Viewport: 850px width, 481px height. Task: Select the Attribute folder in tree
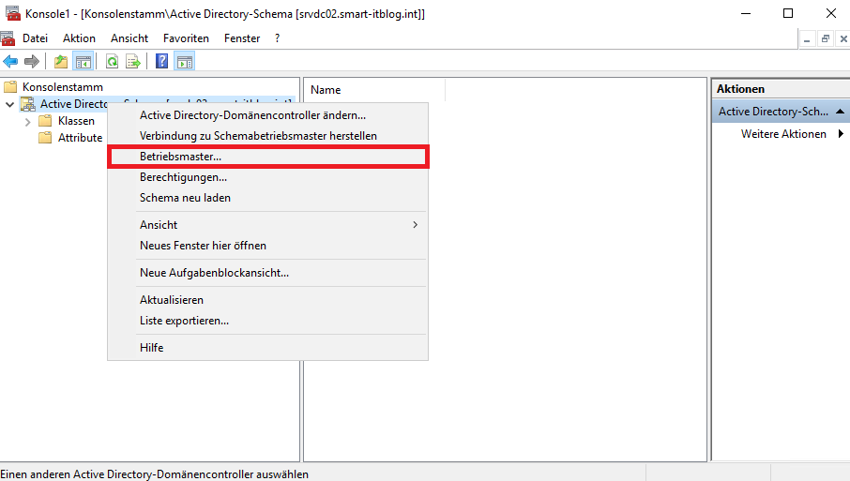point(80,137)
